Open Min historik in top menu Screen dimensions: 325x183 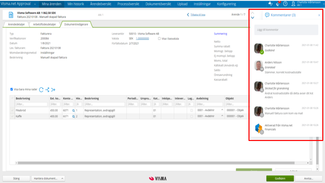75,4
